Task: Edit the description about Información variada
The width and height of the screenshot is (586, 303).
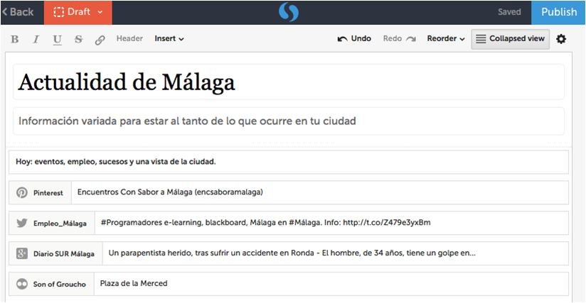Action: point(289,121)
